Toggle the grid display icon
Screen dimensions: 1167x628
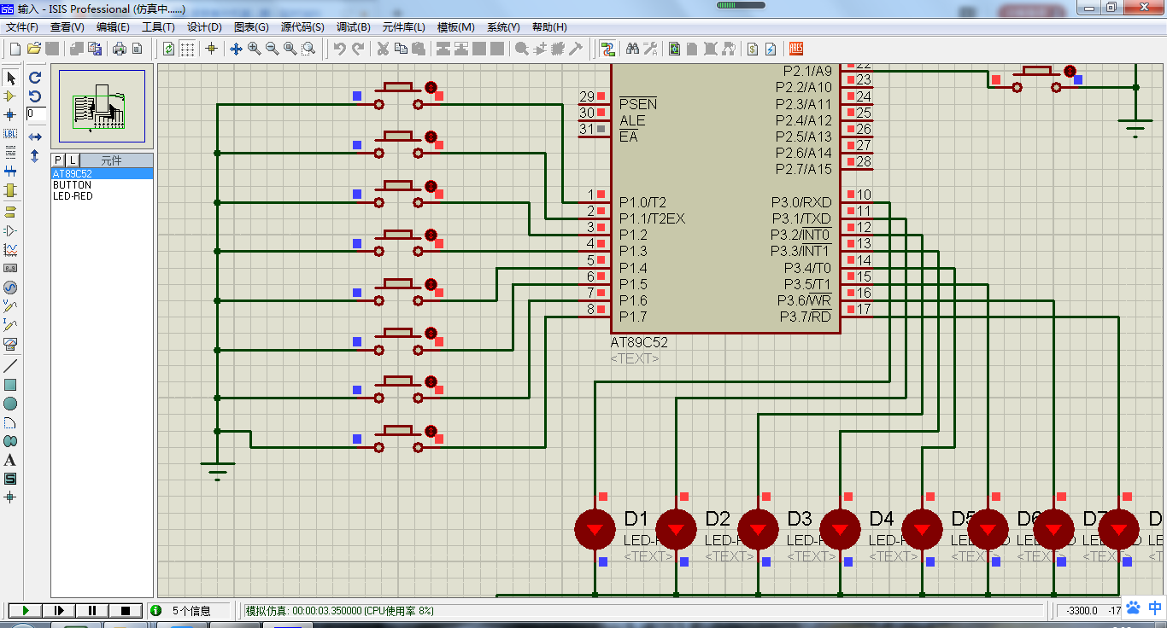click(187, 49)
